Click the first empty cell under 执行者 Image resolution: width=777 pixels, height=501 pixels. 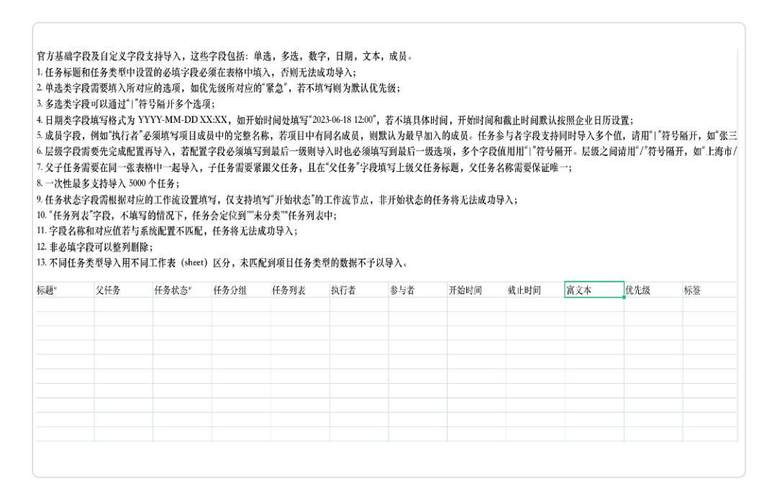click(x=358, y=305)
